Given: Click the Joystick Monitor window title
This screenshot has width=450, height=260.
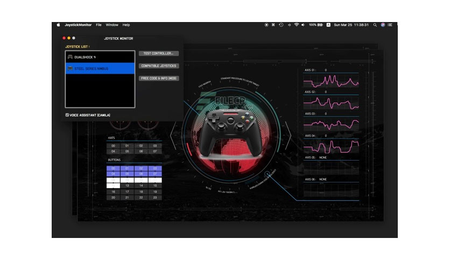Looking at the screenshot, I should click(x=118, y=38).
